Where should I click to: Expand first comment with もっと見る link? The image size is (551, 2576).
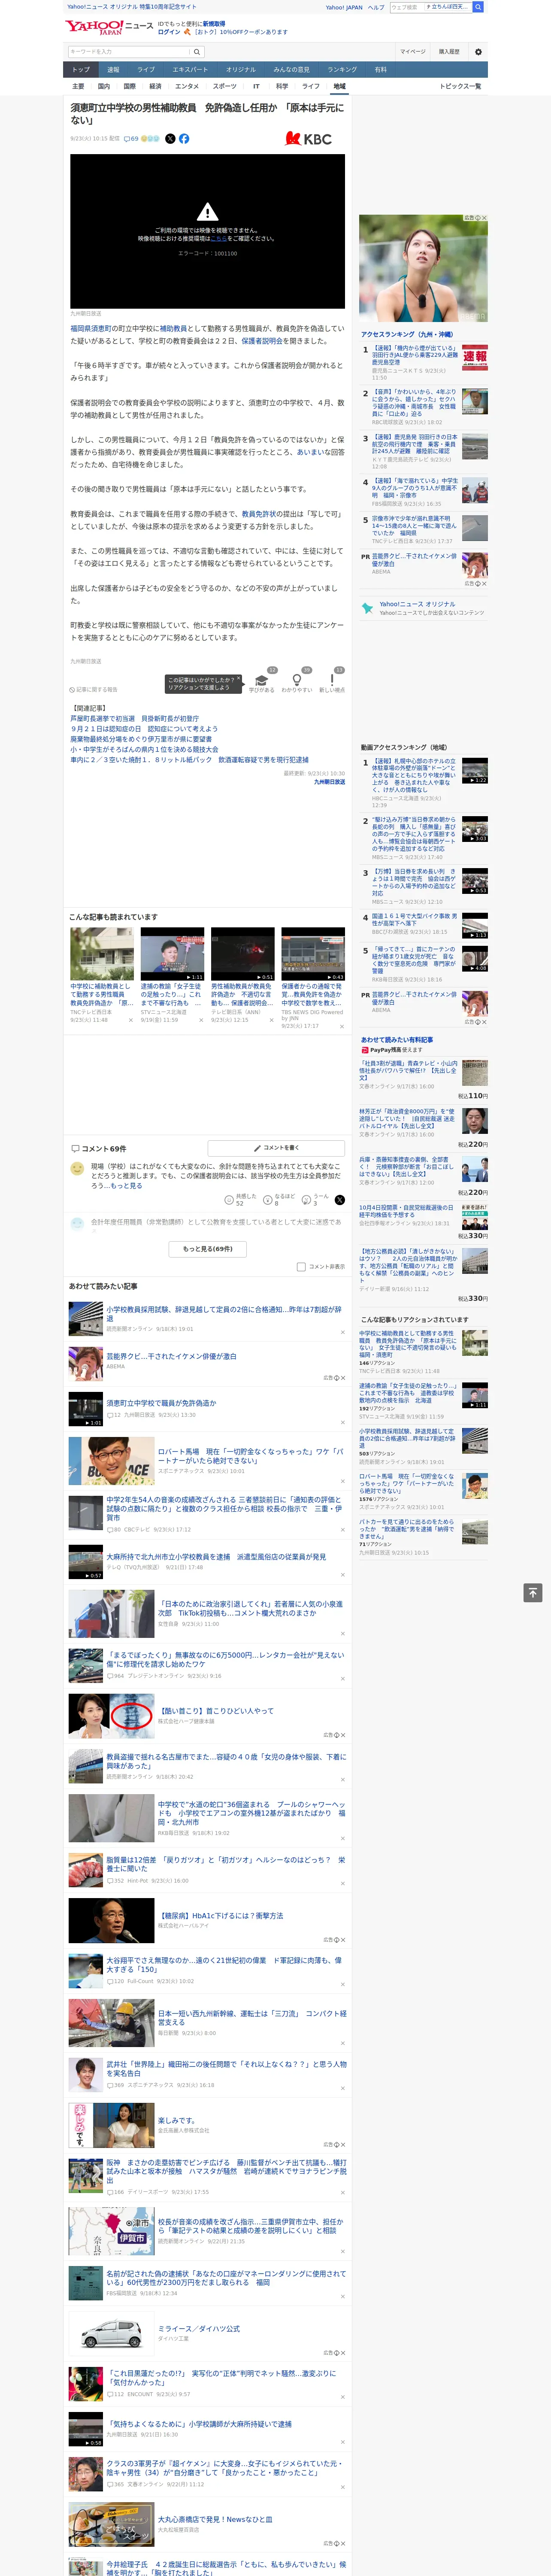[x=126, y=1186]
